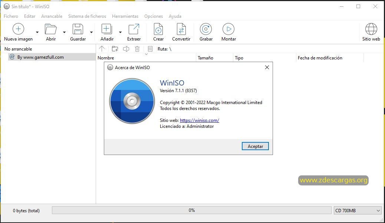The width and height of the screenshot is (385, 223).
Task: Open the Editar menu
Action: [30, 16]
